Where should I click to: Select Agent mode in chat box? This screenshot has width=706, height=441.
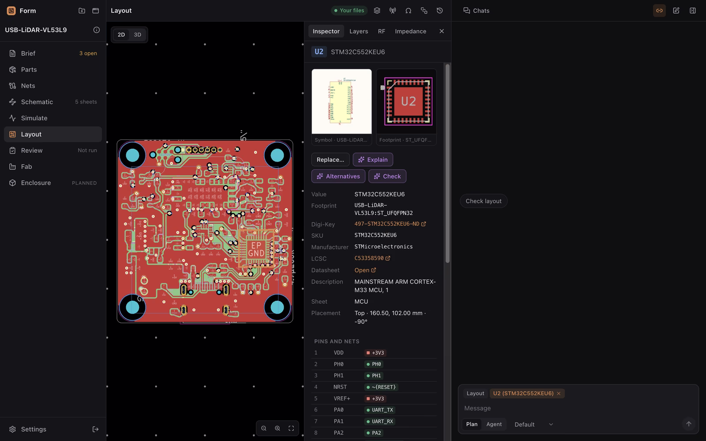(494, 424)
